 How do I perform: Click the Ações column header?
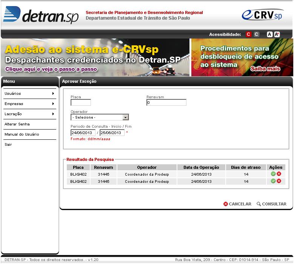(x=276, y=167)
